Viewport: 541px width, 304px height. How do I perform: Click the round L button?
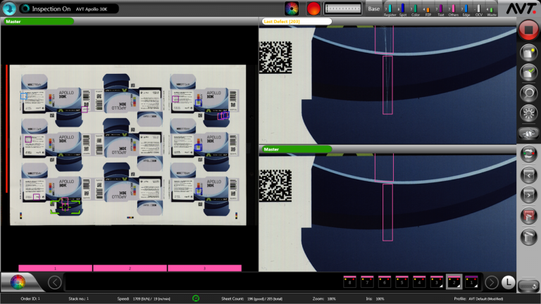[508, 282]
